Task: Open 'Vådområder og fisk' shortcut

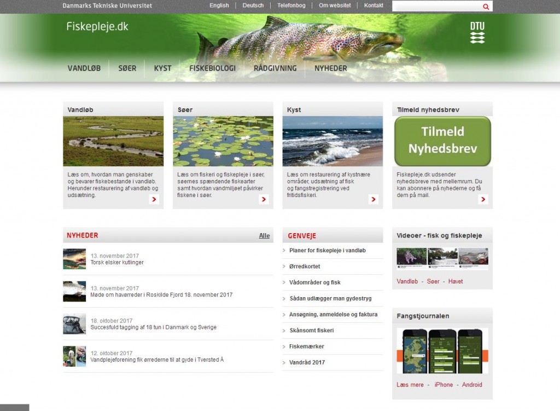Action: [314, 282]
